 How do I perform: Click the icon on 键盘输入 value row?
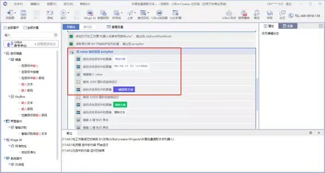coord(78,74)
